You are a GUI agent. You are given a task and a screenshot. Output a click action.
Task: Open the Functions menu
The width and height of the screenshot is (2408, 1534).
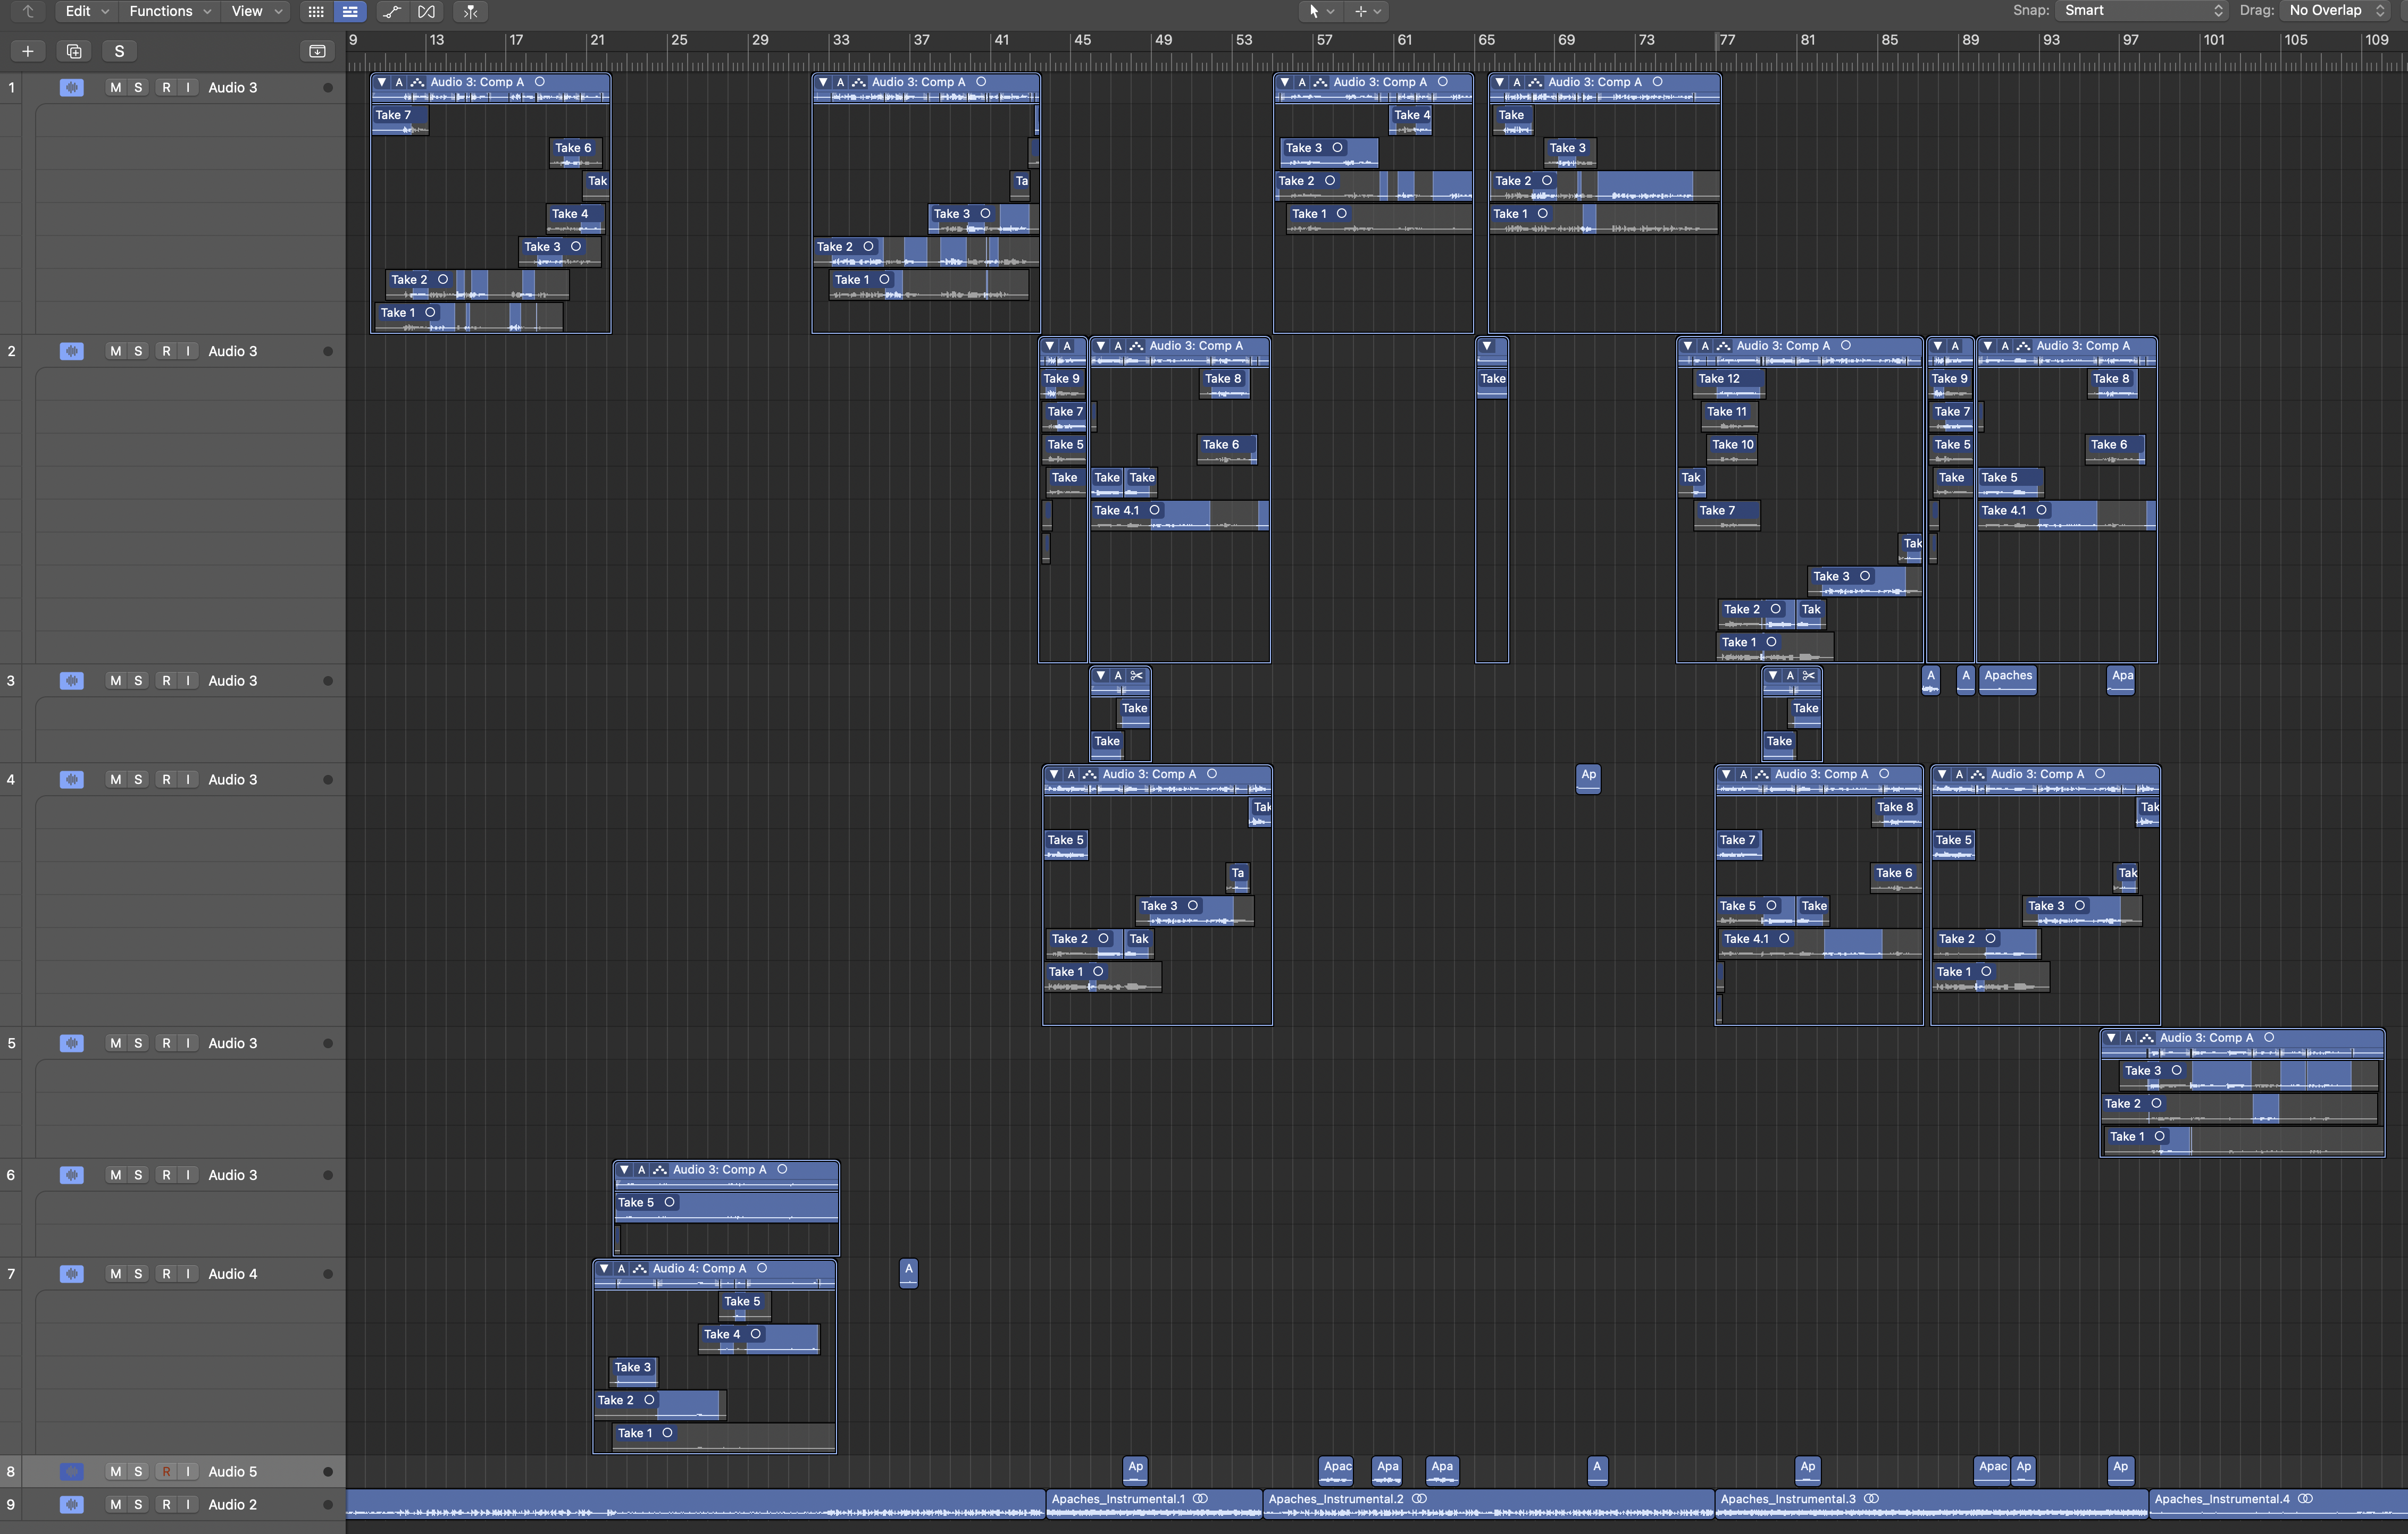170,11
